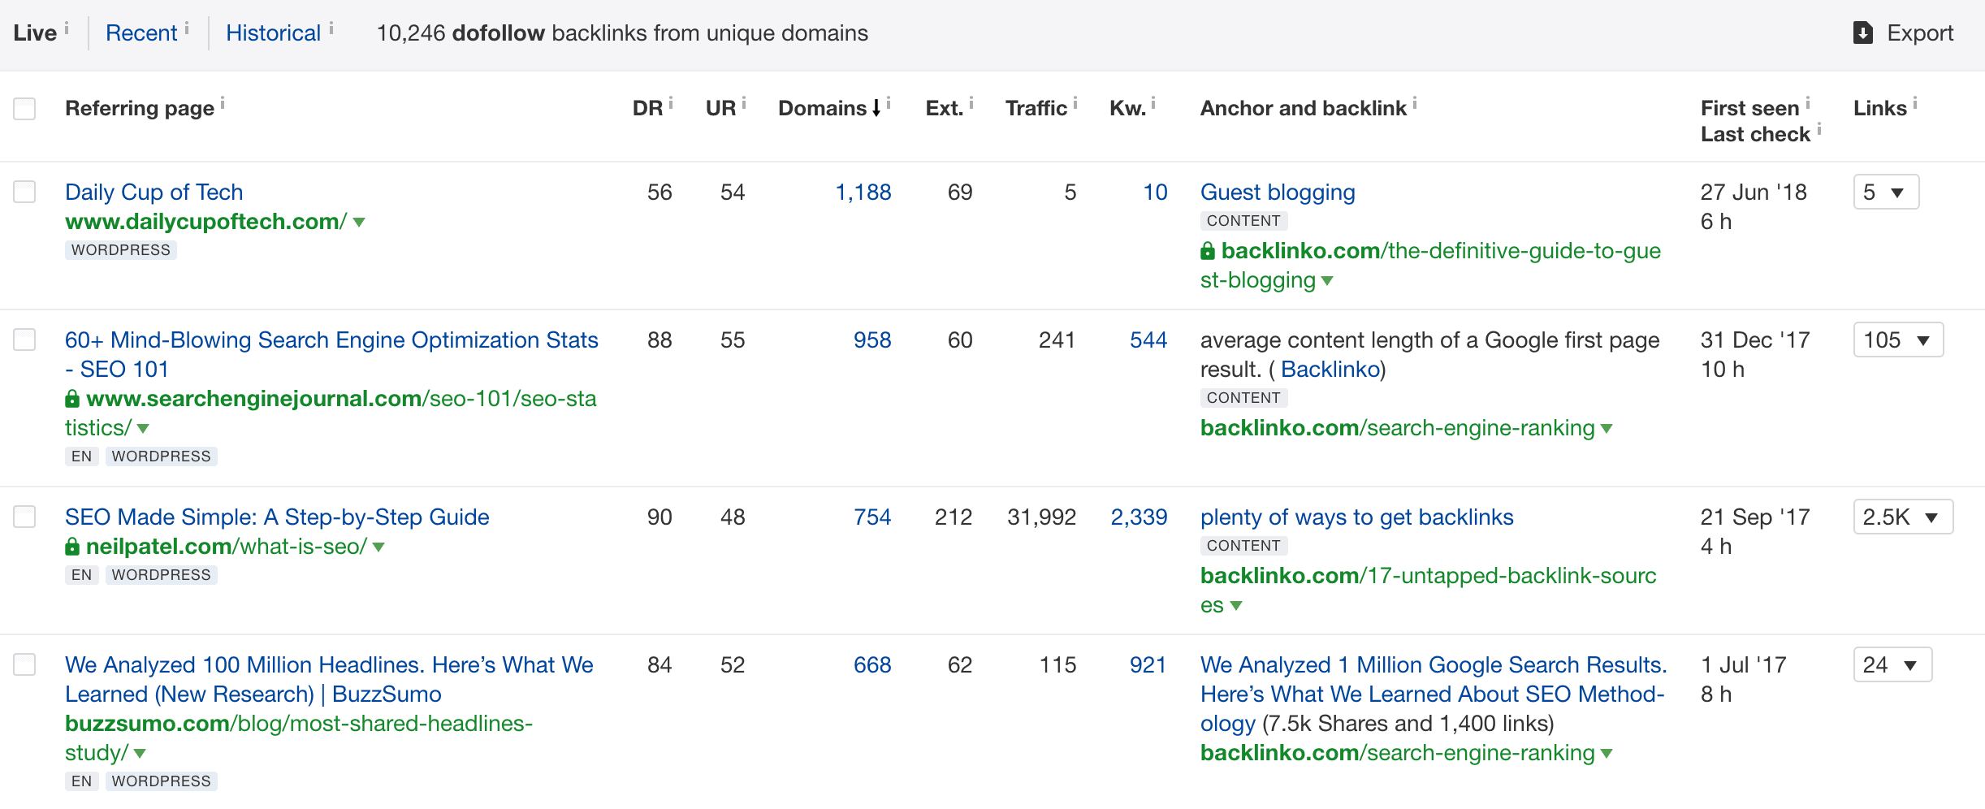
Task: Click info icon beside Recent tab
Action: point(187,28)
